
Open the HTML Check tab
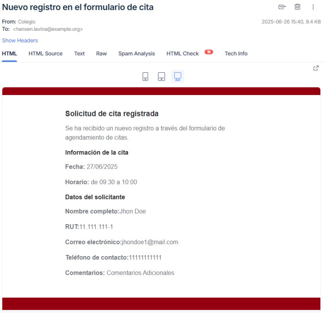[183, 54]
